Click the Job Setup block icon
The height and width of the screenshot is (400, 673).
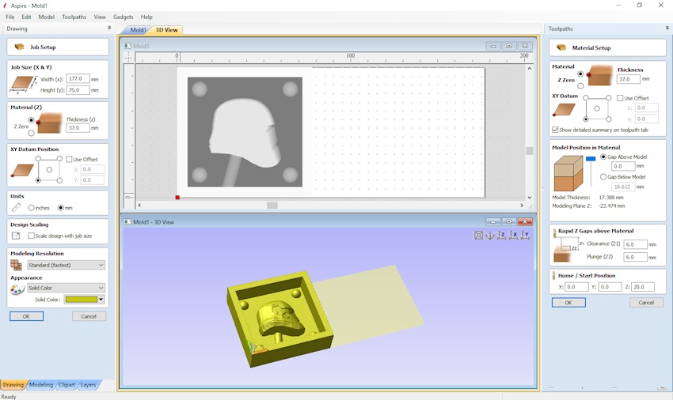pos(19,47)
